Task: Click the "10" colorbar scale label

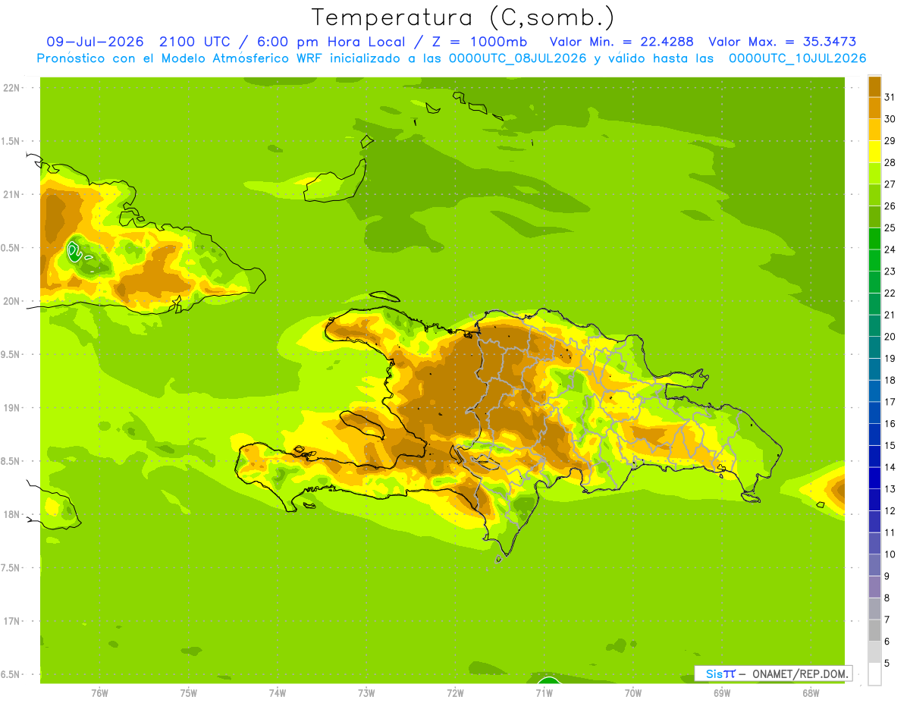Action: [890, 554]
